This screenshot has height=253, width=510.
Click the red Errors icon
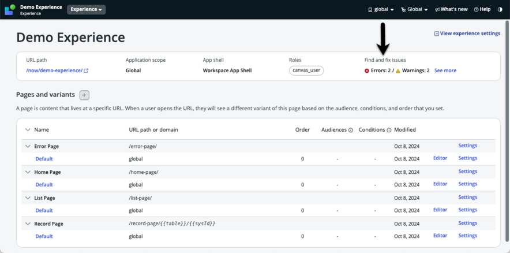tap(367, 70)
